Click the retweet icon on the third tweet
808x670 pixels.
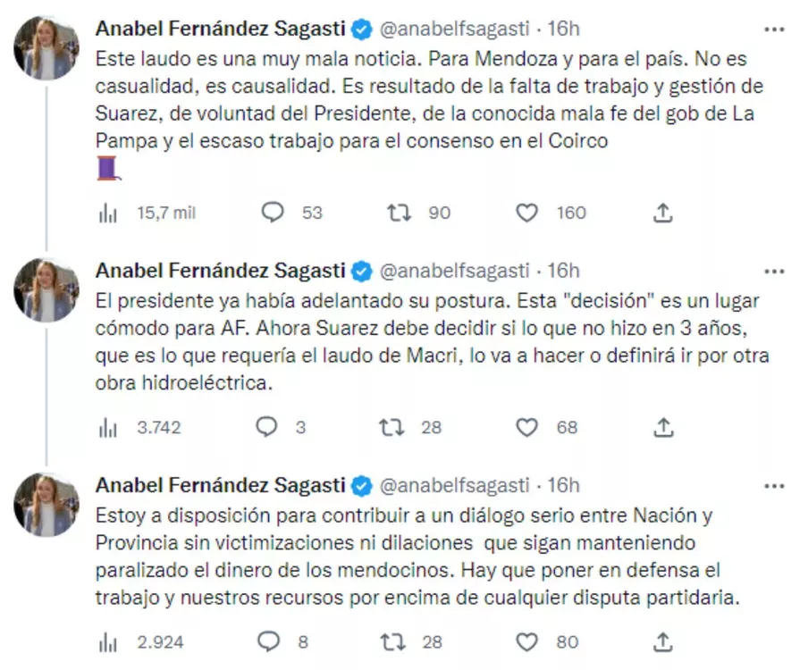[391, 641]
